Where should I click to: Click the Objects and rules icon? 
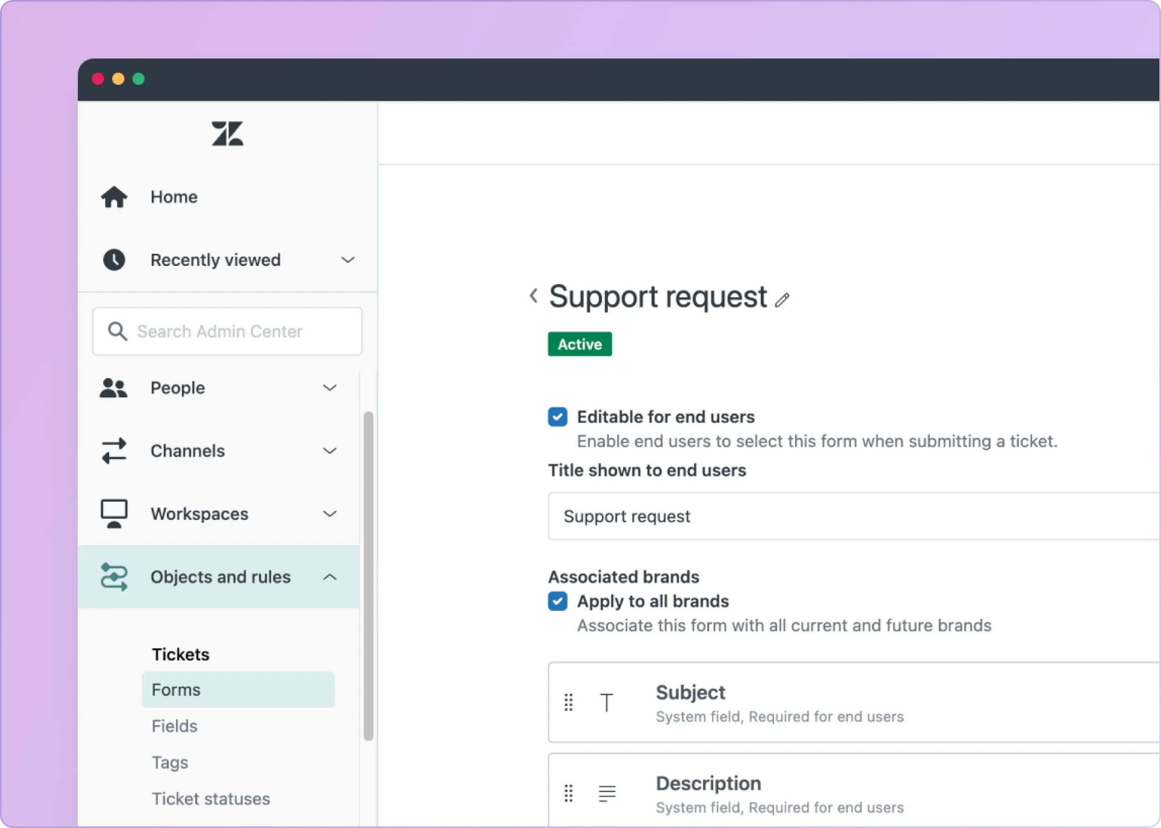pos(114,577)
